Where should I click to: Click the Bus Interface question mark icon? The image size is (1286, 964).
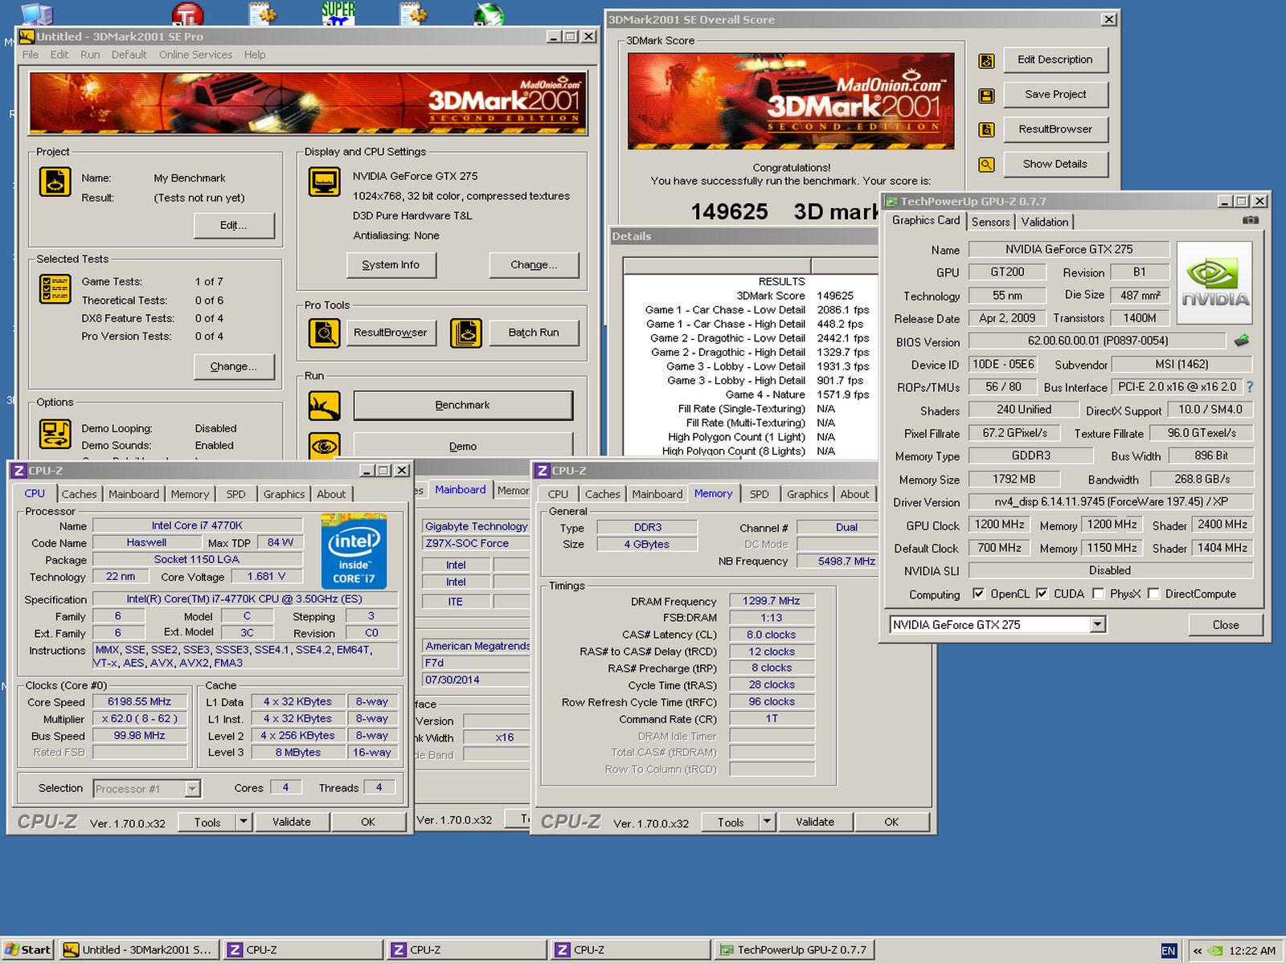point(1250,387)
